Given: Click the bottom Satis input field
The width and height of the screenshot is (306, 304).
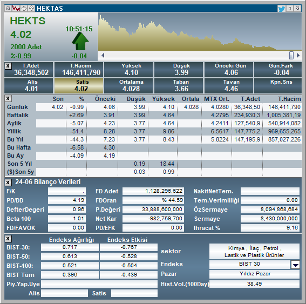Looking at the screenshot, I should 134,293.
